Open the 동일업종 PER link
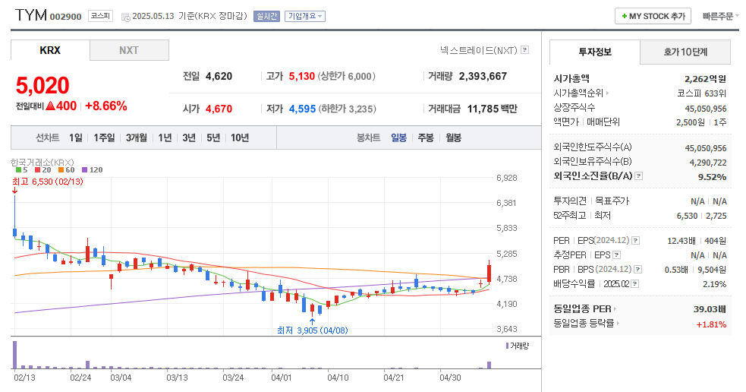 (x=584, y=309)
